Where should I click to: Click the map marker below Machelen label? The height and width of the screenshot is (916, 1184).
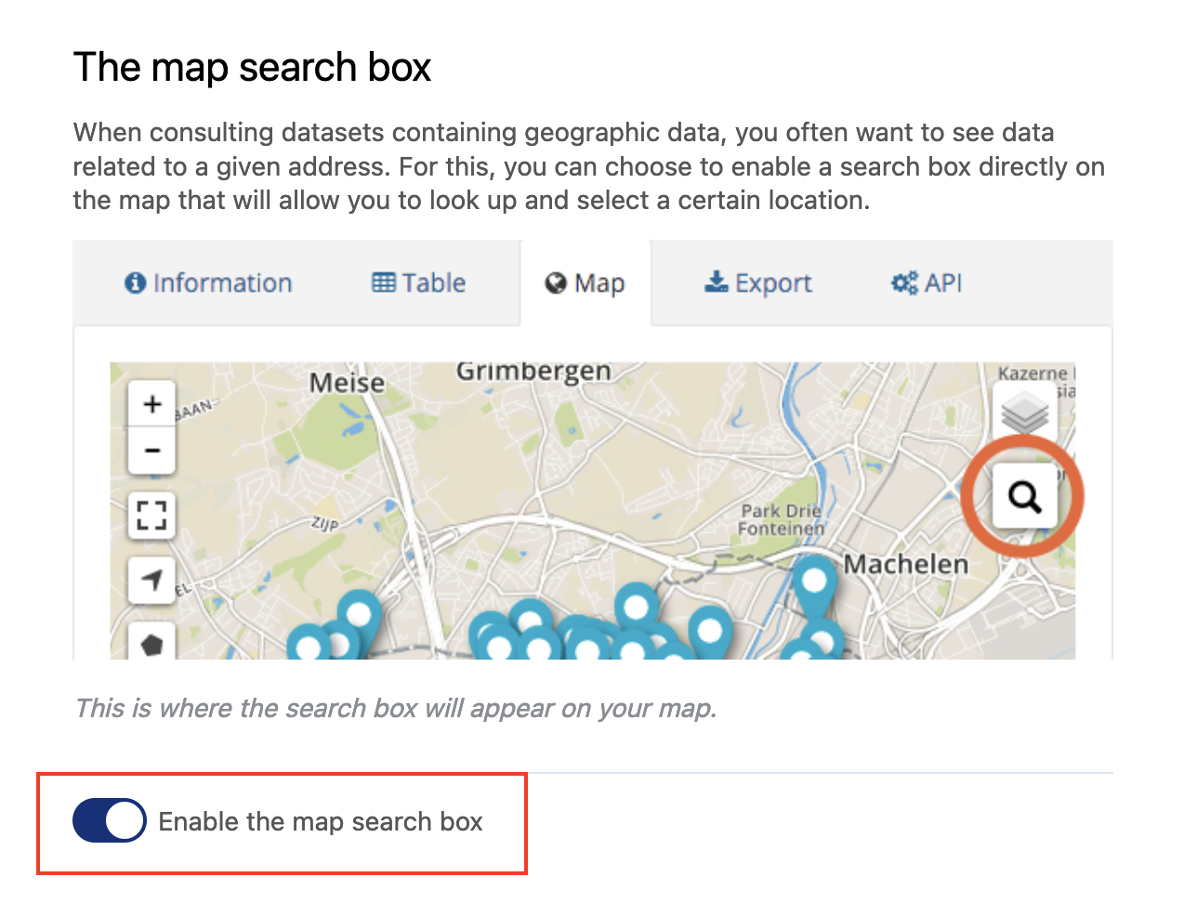(814, 582)
